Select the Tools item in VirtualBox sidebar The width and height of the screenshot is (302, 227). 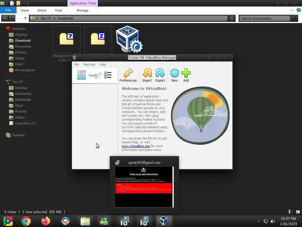pos(95,75)
